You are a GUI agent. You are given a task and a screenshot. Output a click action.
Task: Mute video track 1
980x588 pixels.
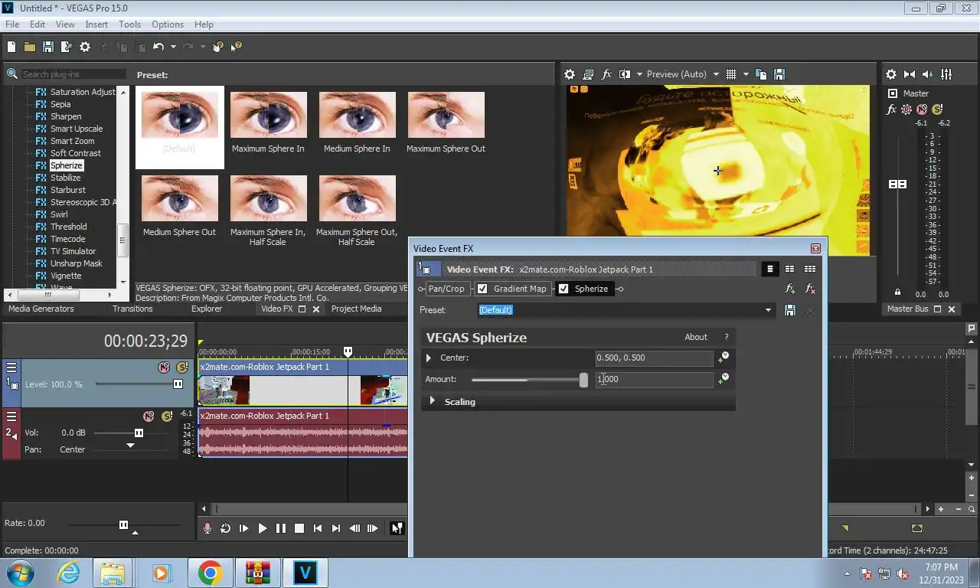click(x=164, y=367)
